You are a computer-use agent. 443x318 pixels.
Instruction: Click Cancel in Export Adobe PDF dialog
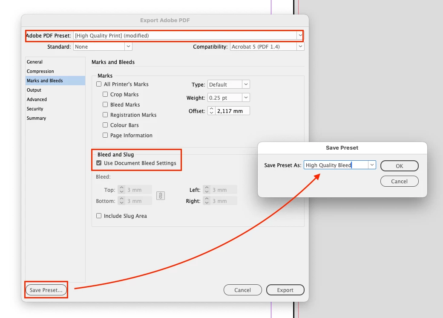pos(243,290)
